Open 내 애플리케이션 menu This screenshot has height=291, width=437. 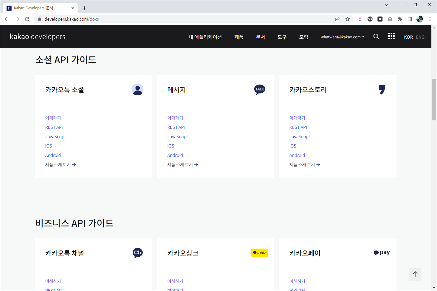(205, 37)
